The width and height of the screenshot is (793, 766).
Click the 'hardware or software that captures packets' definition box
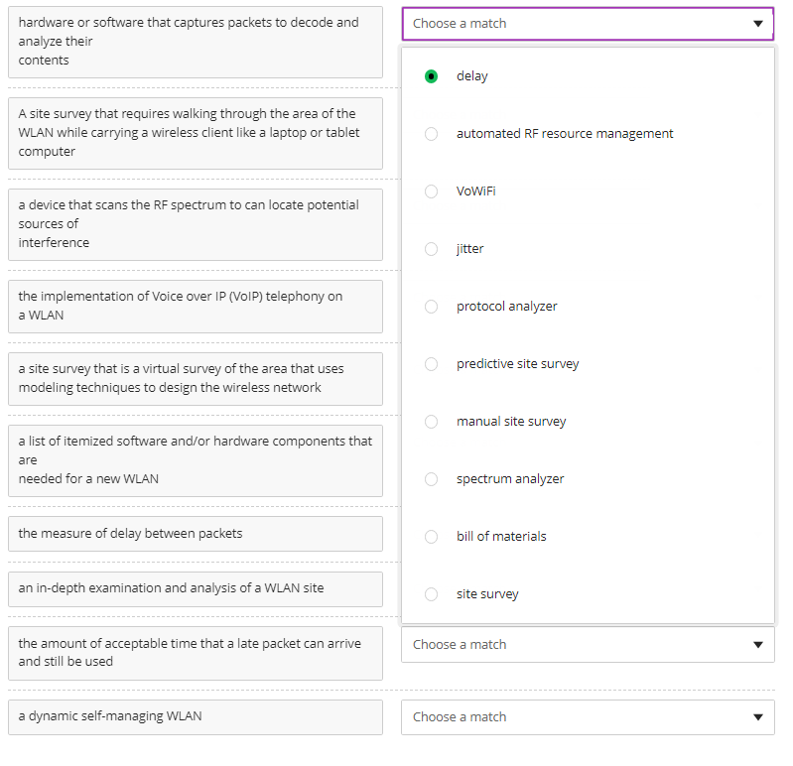[x=196, y=42]
